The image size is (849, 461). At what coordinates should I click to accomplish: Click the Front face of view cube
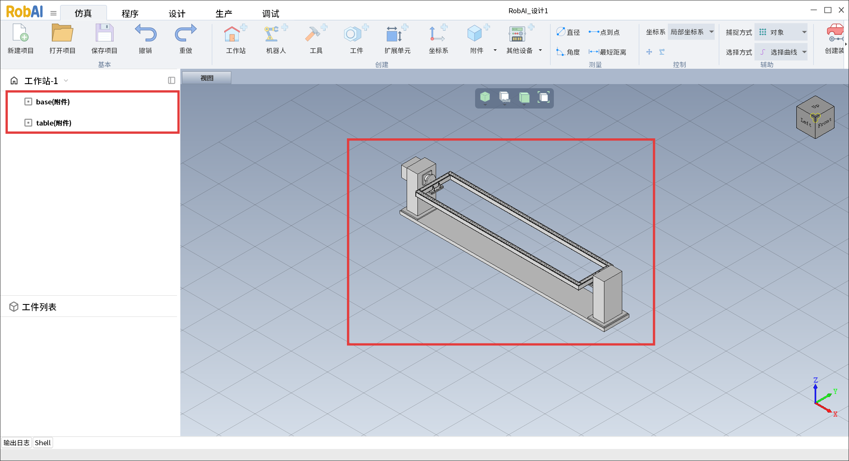click(x=825, y=123)
